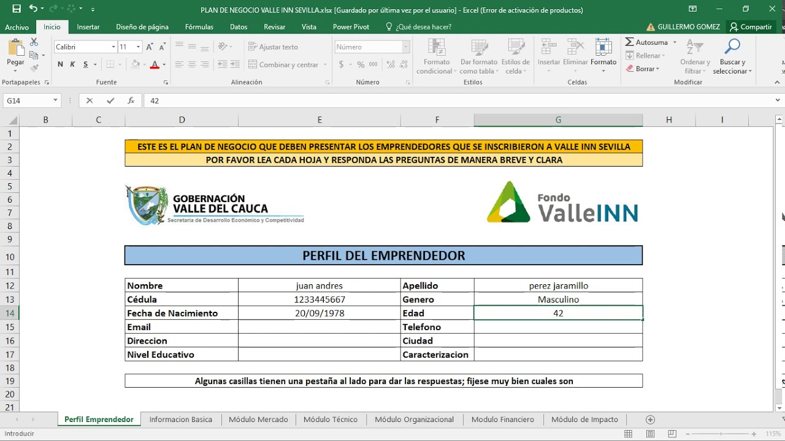Click the Pegar paste icon

tap(15, 48)
